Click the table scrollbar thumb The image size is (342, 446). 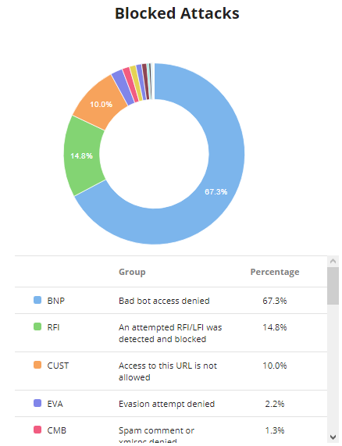pos(333,286)
